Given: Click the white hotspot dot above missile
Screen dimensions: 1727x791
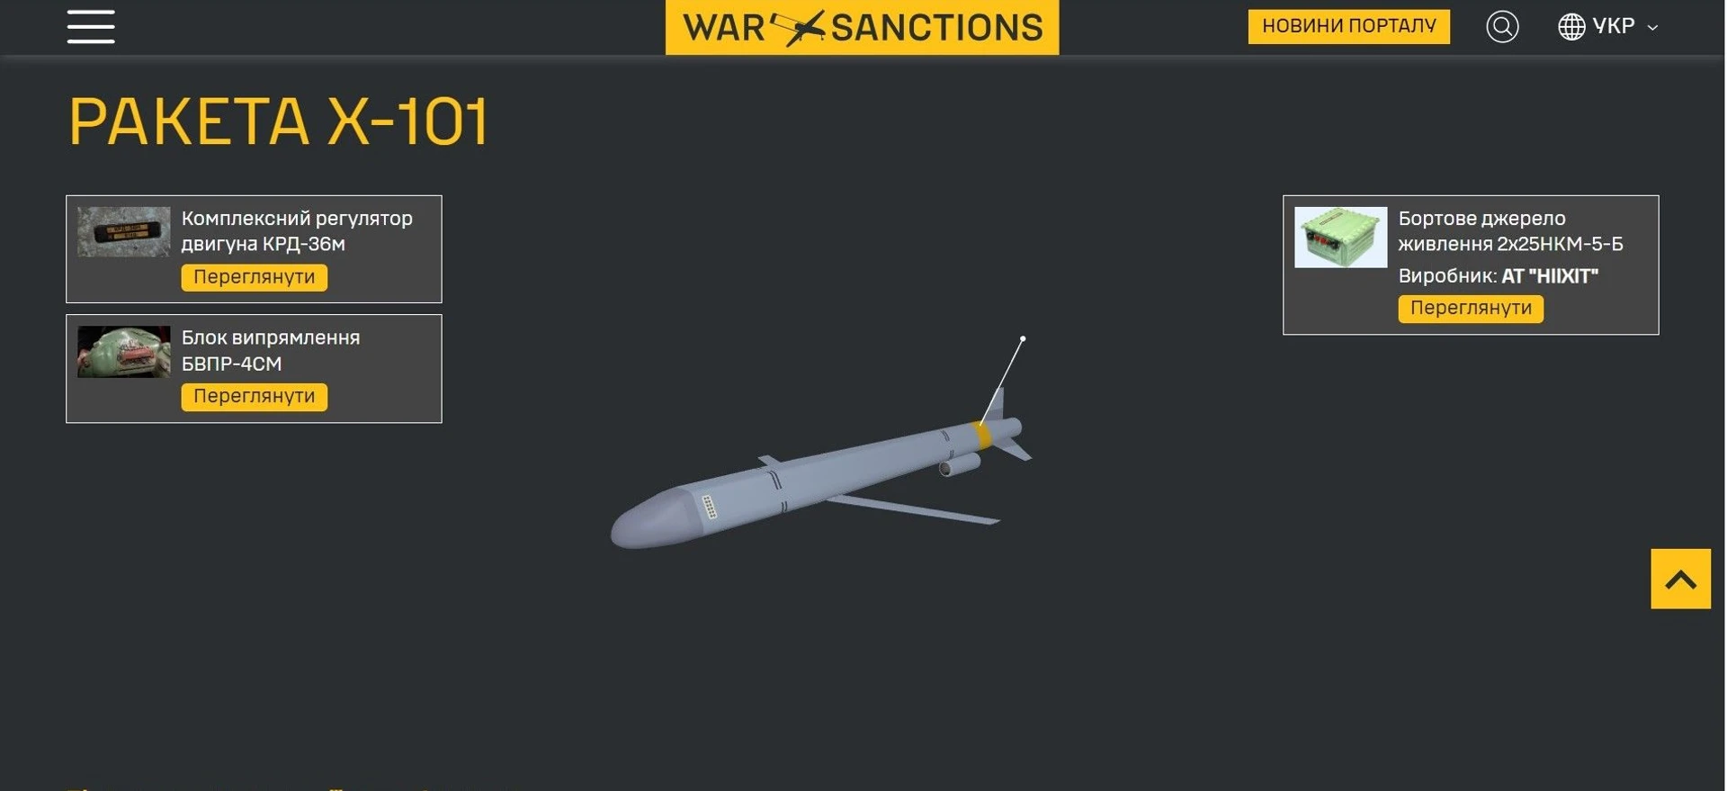Looking at the screenshot, I should pos(1023,339).
